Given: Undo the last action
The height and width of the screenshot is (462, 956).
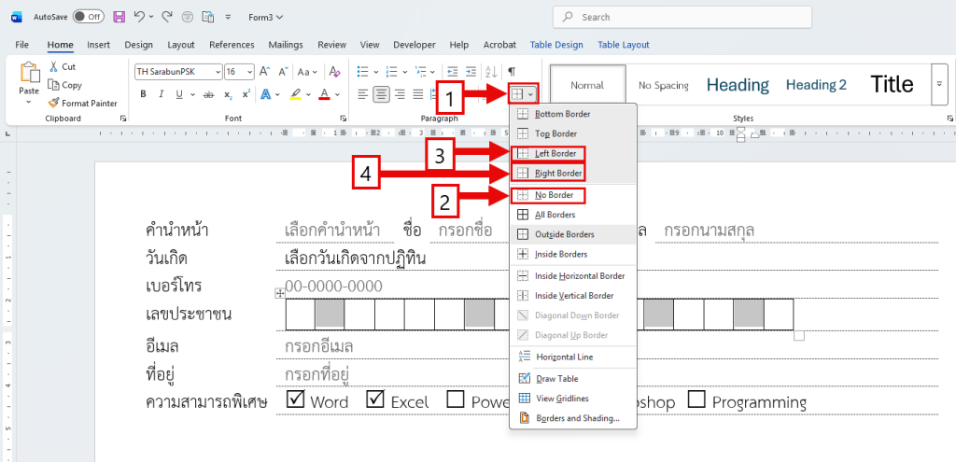Looking at the screenshot, I should (x=139, y=17).
